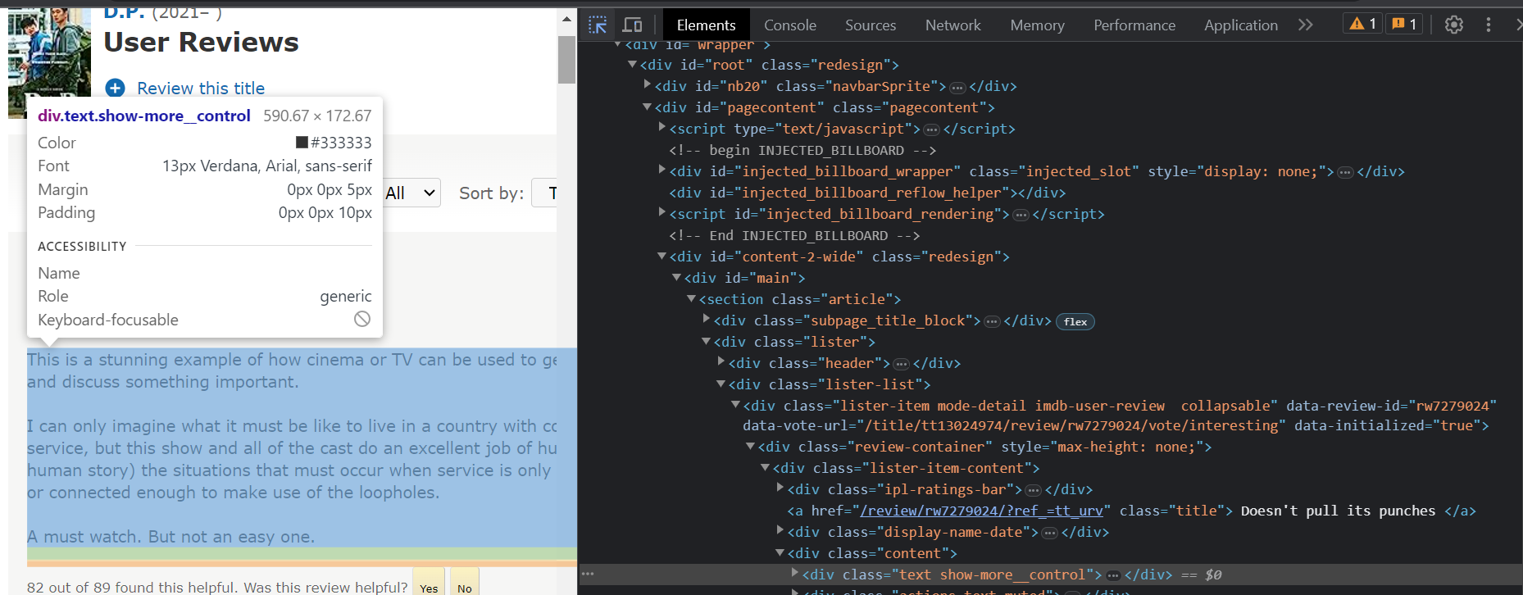Image resolution: width=1523 pixels, height=595 pixels.
Task: Click the flex badge on subpage_title_block
Action: 1075,321
